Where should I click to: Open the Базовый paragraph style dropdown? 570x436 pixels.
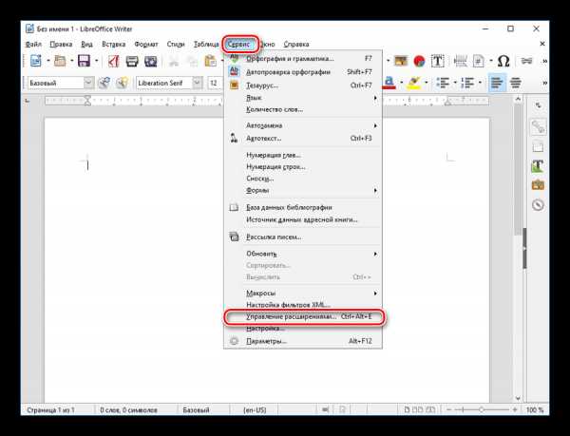coord(88,83)
